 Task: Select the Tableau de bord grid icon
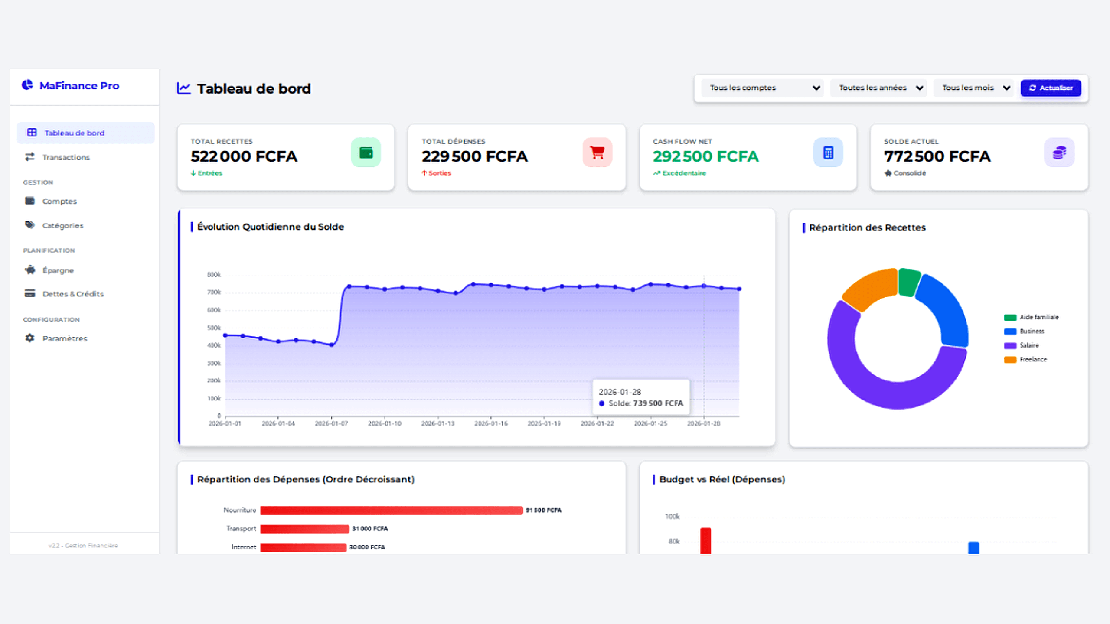click(x=31, y=133)
